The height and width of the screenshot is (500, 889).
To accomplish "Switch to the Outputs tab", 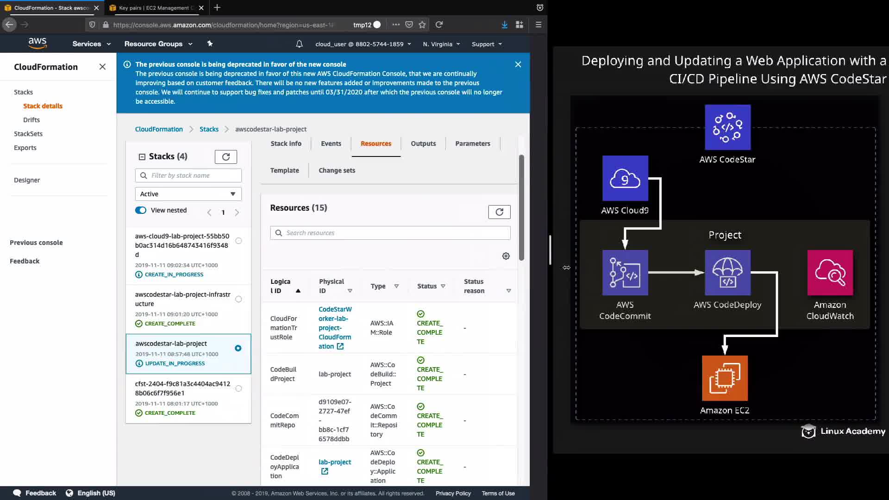I will [x=423, y=144].
